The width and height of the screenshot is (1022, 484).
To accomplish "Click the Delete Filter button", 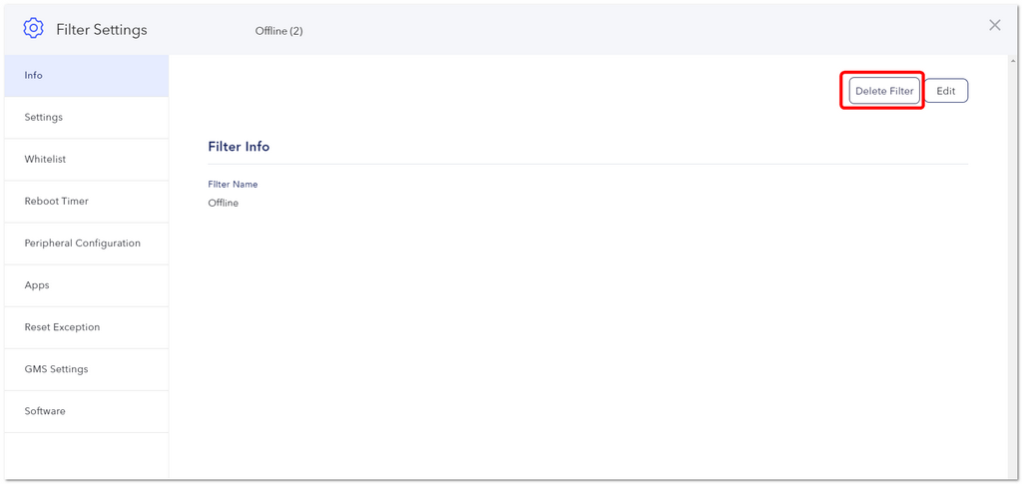I will pyautogui.click(x=884, y=91).
